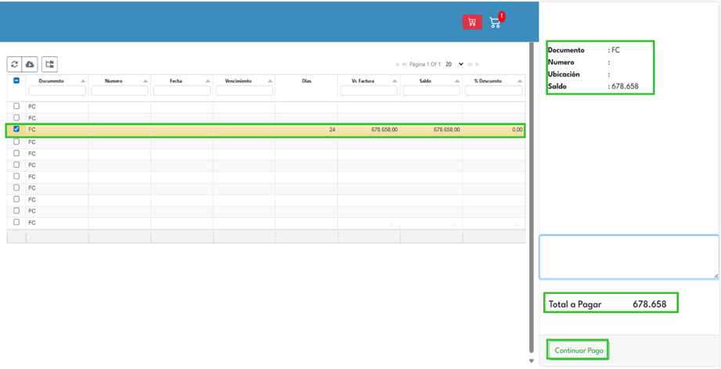721x369 pixels.
Task: Toggle the select-all checkbox in header
Action: 16,81
